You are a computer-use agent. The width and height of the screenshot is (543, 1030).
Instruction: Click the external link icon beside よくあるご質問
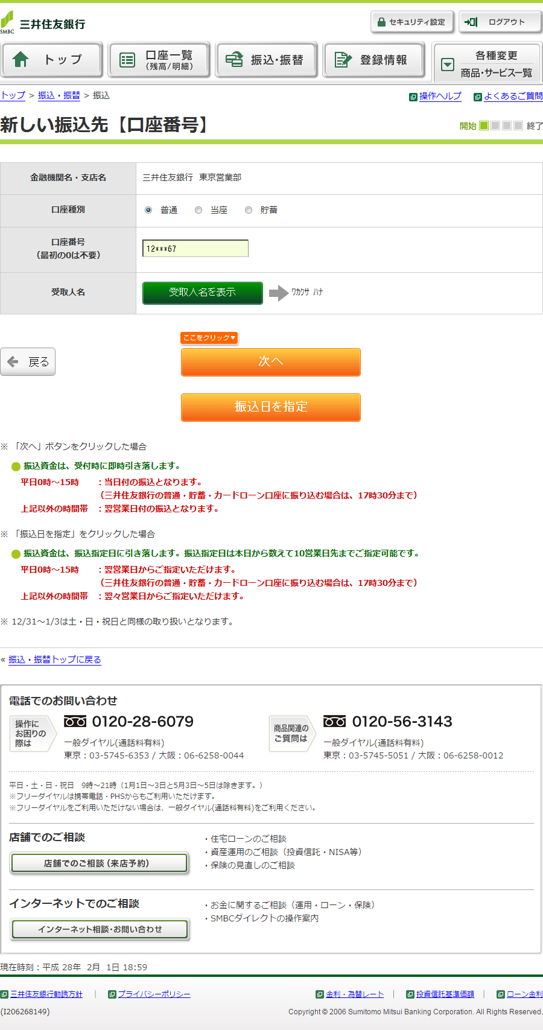click(478, 97)
